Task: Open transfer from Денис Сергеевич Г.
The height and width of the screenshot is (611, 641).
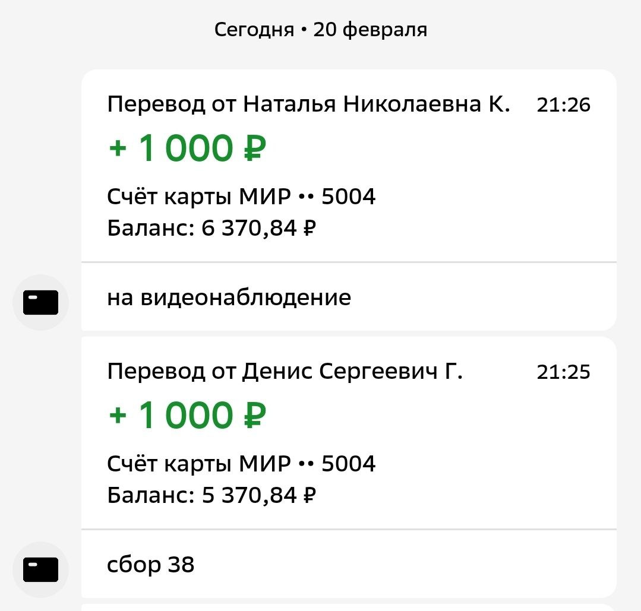Action: coord(285,372)
